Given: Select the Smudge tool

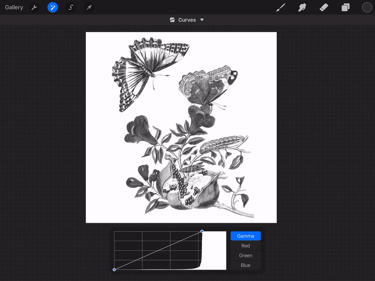Looking at the screenshot, I should 302,7.
